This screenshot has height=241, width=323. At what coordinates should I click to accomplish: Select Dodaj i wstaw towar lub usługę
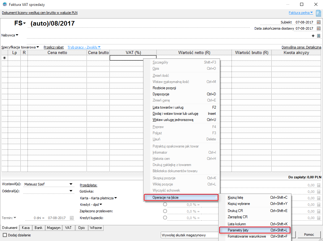181,114
